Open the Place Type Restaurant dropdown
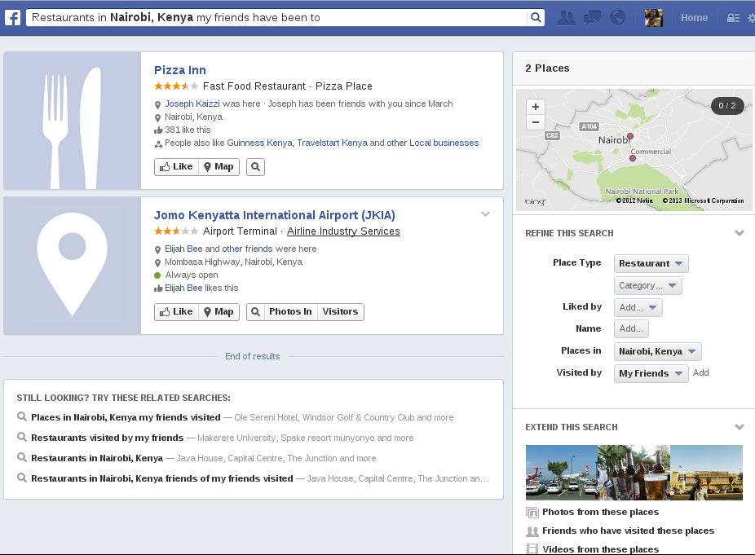The height and width of the screenshot is (555, 755). click(x=651, y=264)
